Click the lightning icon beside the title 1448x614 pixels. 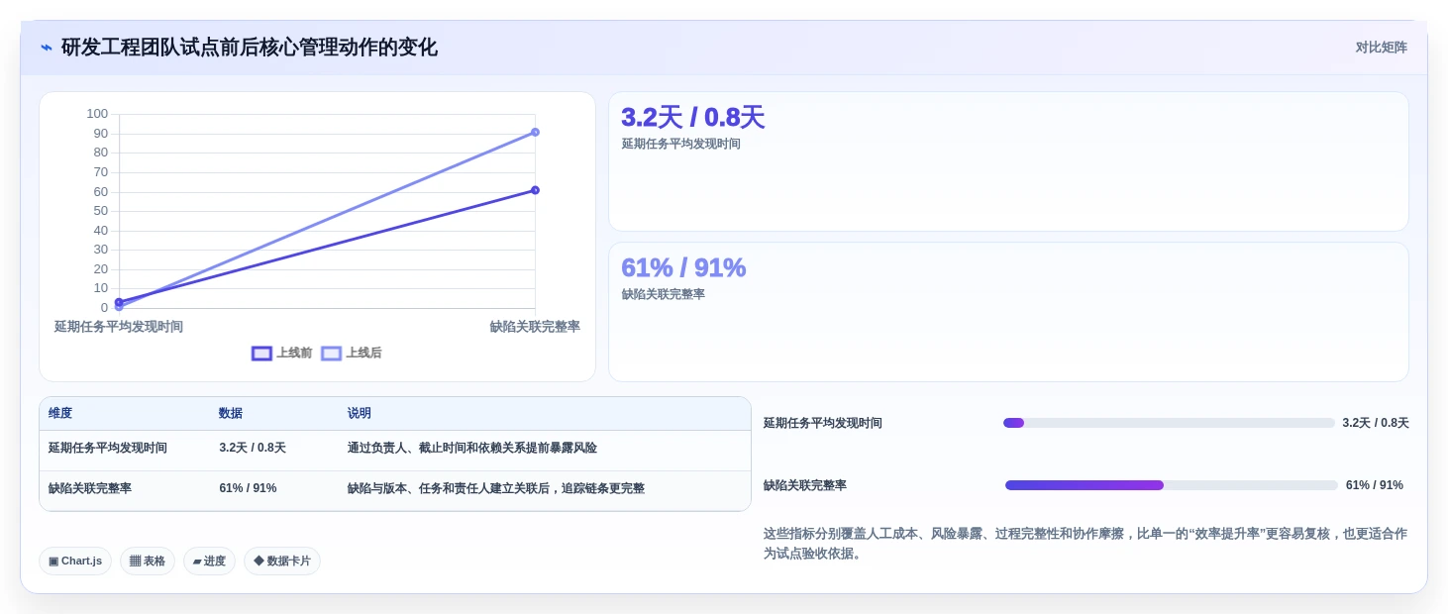tap(47, 48)
